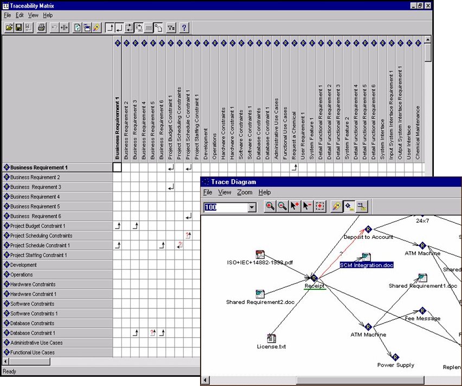The height and width of the screenshot is (386, 462).
Task: Toggle the grayed keyboard-like toolbar button
Action: 149,28
